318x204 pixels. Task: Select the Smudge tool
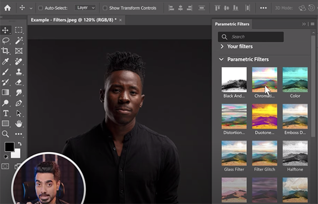pyautogui.click(x=19, y=92)
